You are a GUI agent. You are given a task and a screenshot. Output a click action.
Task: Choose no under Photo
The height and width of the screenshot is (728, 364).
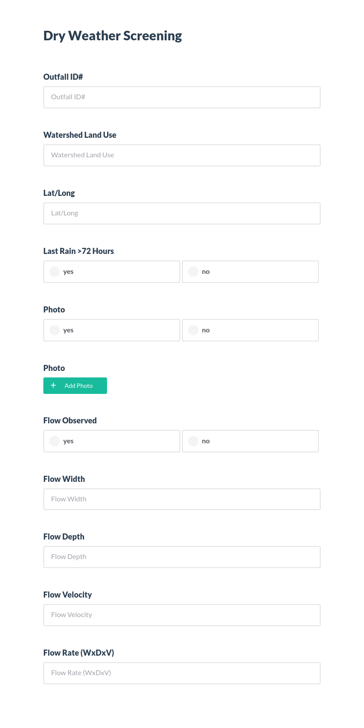pos(193,330)
